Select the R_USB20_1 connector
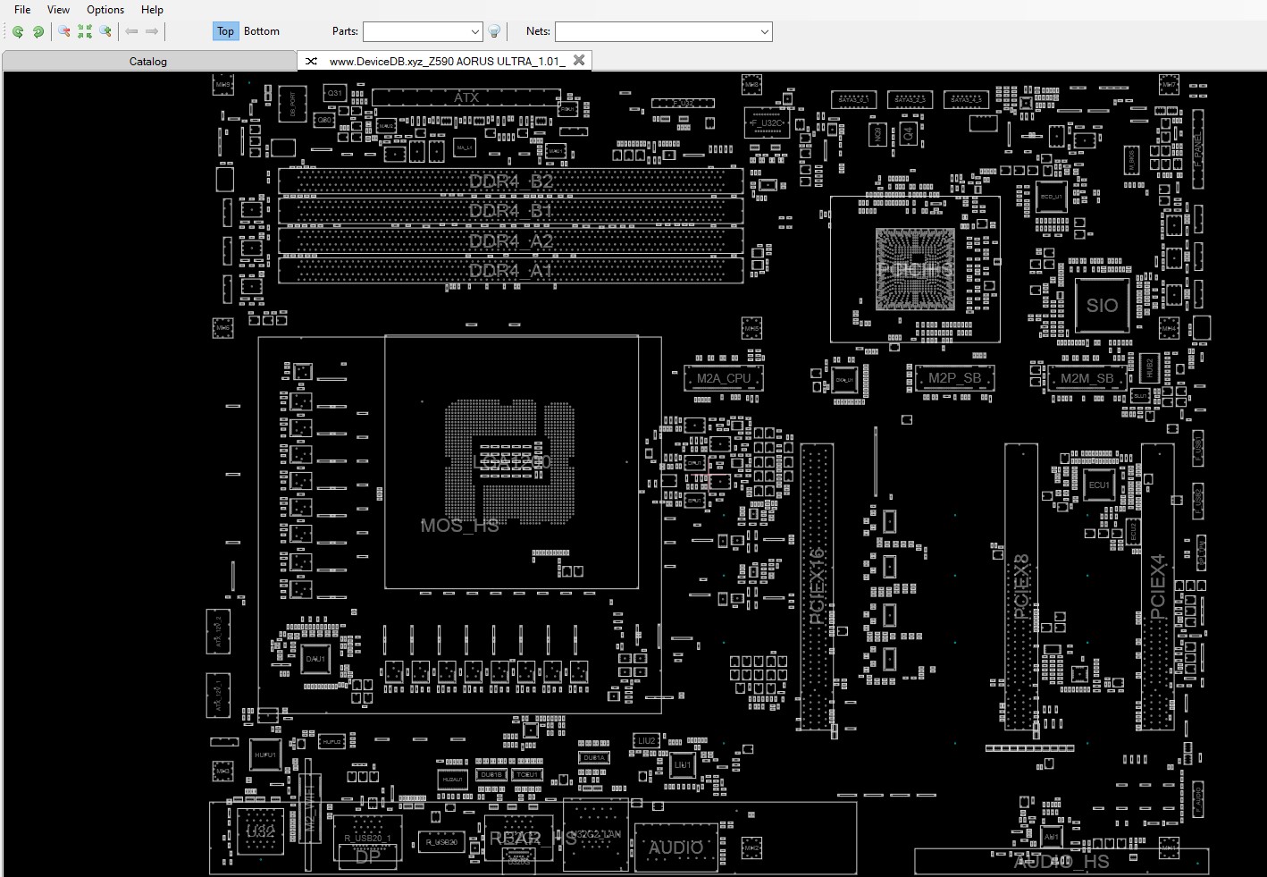The width and height of the screenshot is (1267, 877). pyautogui.click(x=367, y=838)
